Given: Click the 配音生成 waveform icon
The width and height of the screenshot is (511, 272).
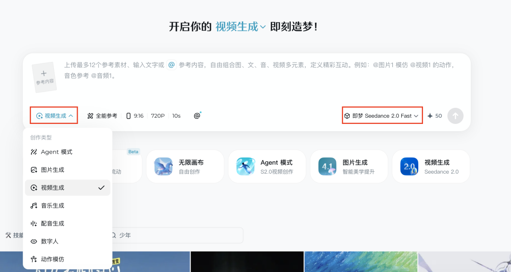Looking at the screenshot, I should (x=34, y=223).
